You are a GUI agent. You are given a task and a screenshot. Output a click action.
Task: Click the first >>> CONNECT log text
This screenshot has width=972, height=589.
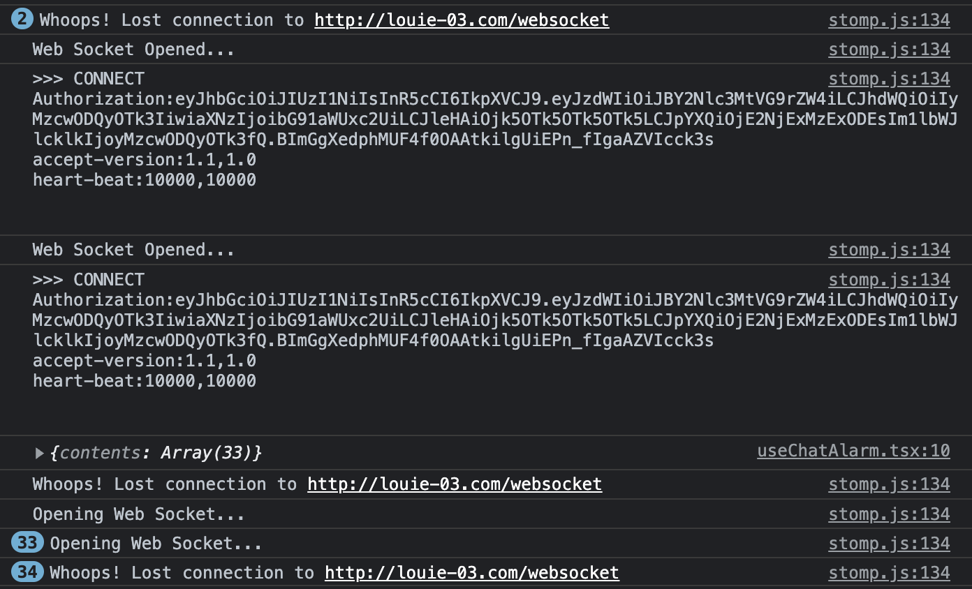[x=89, y=79]
